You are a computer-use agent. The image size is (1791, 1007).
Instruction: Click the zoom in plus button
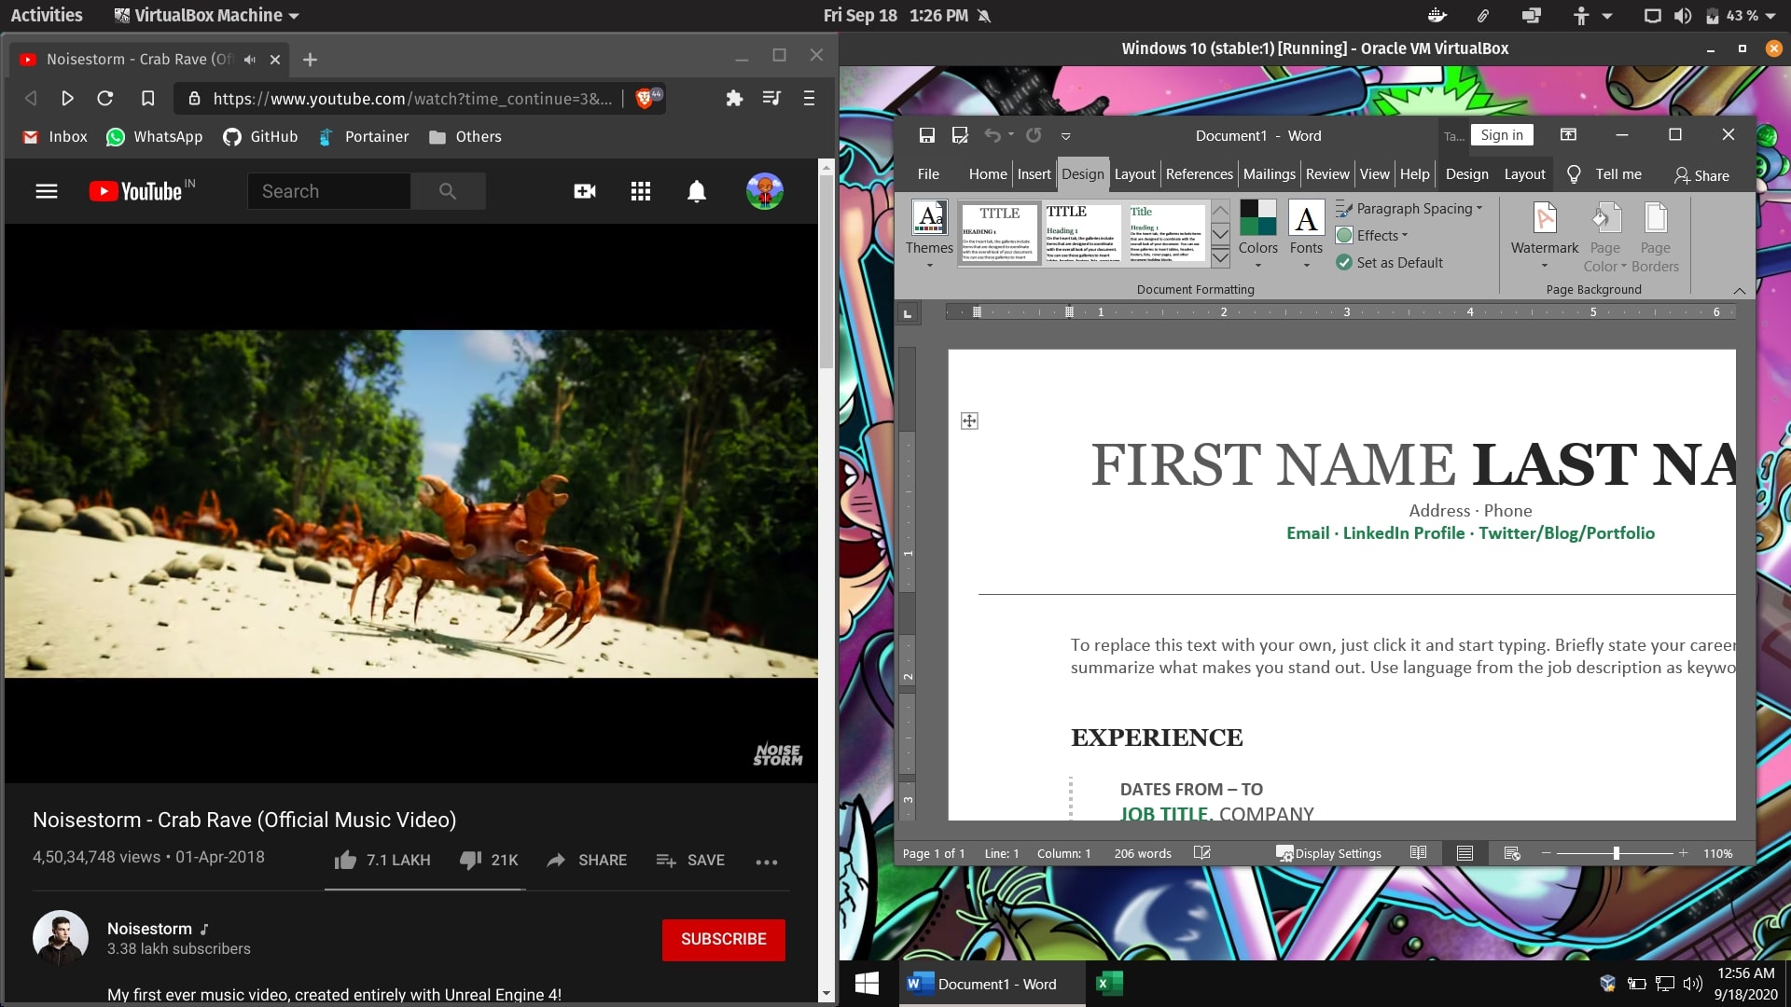pos(1683,853)
